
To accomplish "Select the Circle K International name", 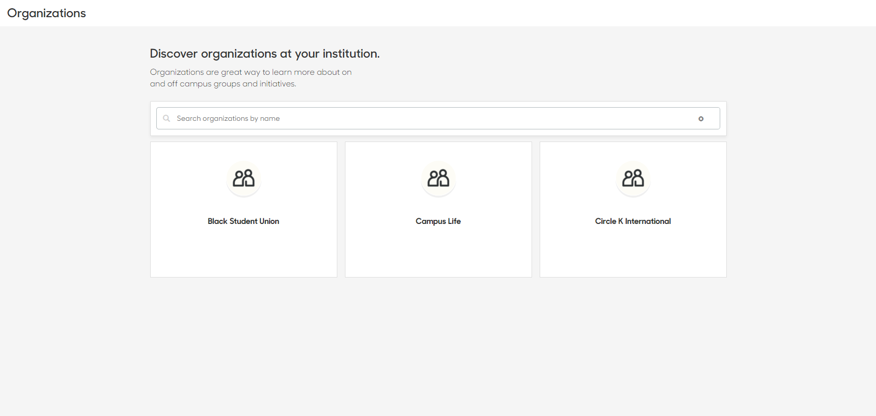I will tap(633, 221).
